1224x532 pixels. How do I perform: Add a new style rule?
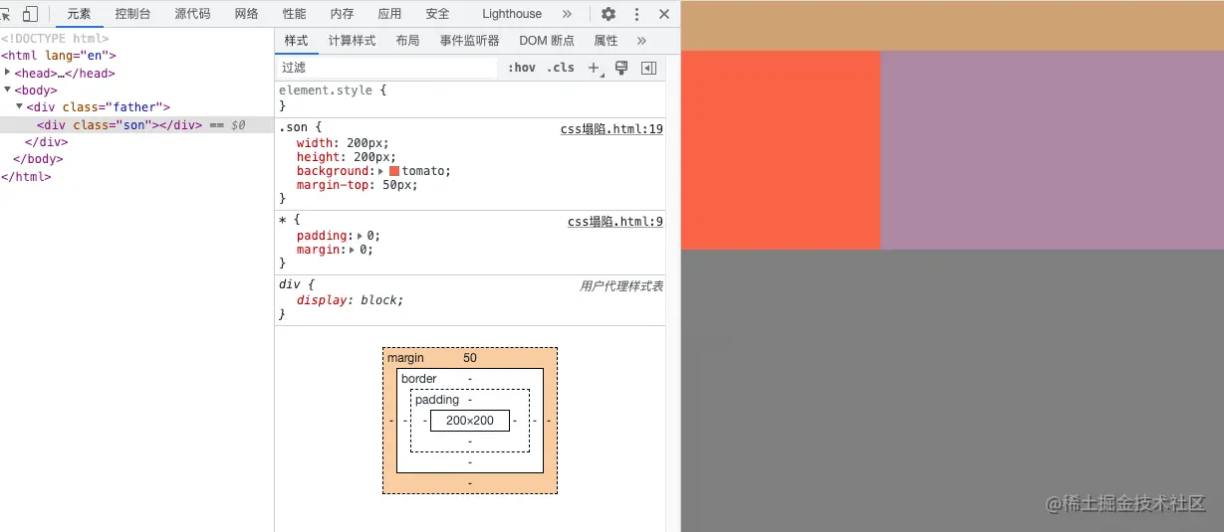(x=594, y=68)
